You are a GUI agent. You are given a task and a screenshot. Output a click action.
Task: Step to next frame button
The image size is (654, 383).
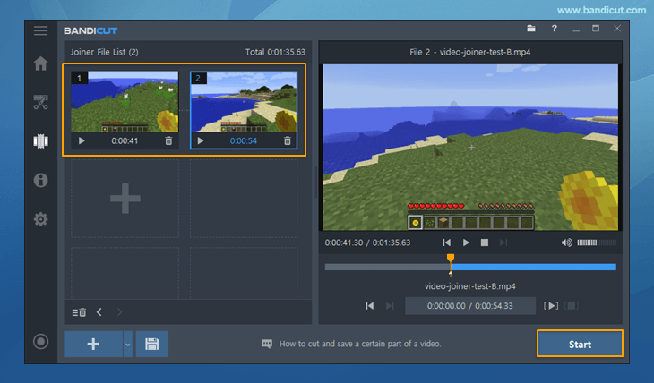pyautogui.click(x=390, y=306)
